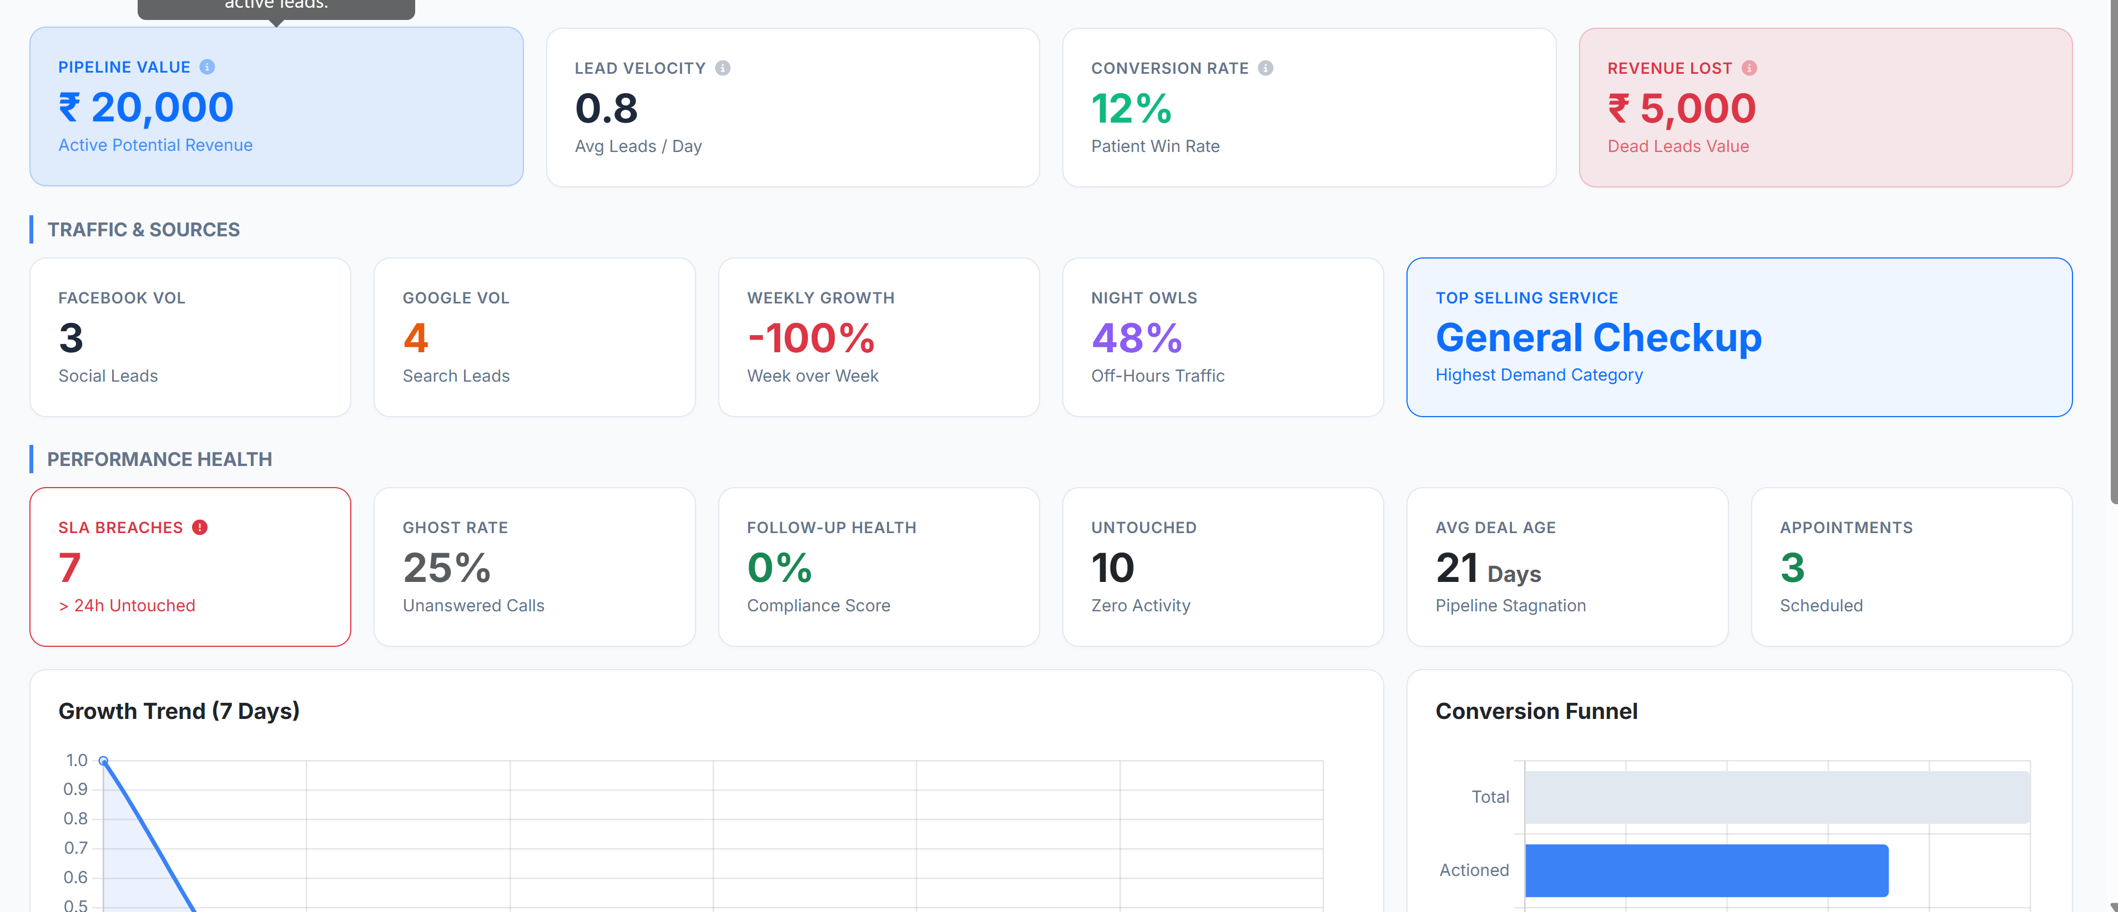Click the Lead Velocity info icon

tap(723, 68)
